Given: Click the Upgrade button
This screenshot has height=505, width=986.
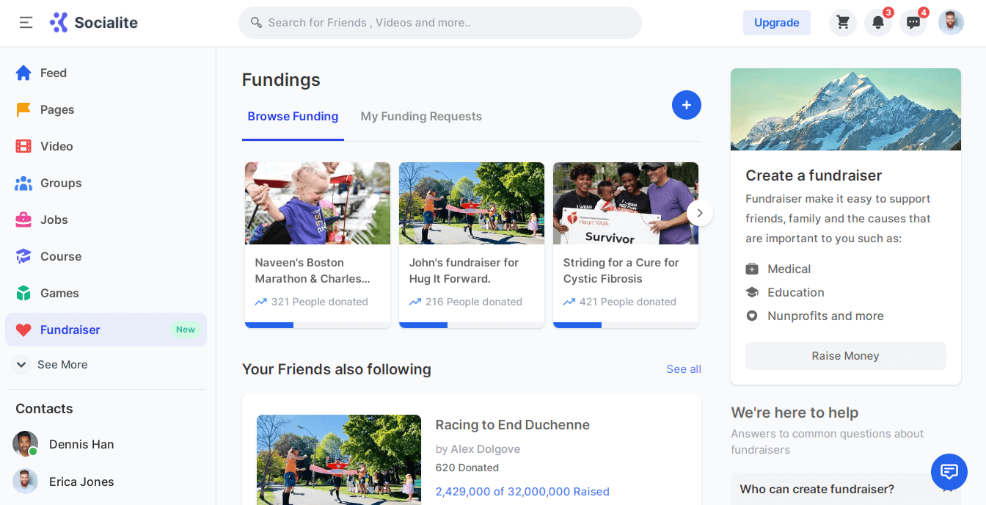Looking at the screenshot, I should tap(777, 23).
